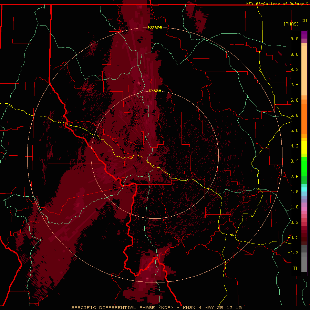Click the 9.0 value on the color scale

point(294,54)
